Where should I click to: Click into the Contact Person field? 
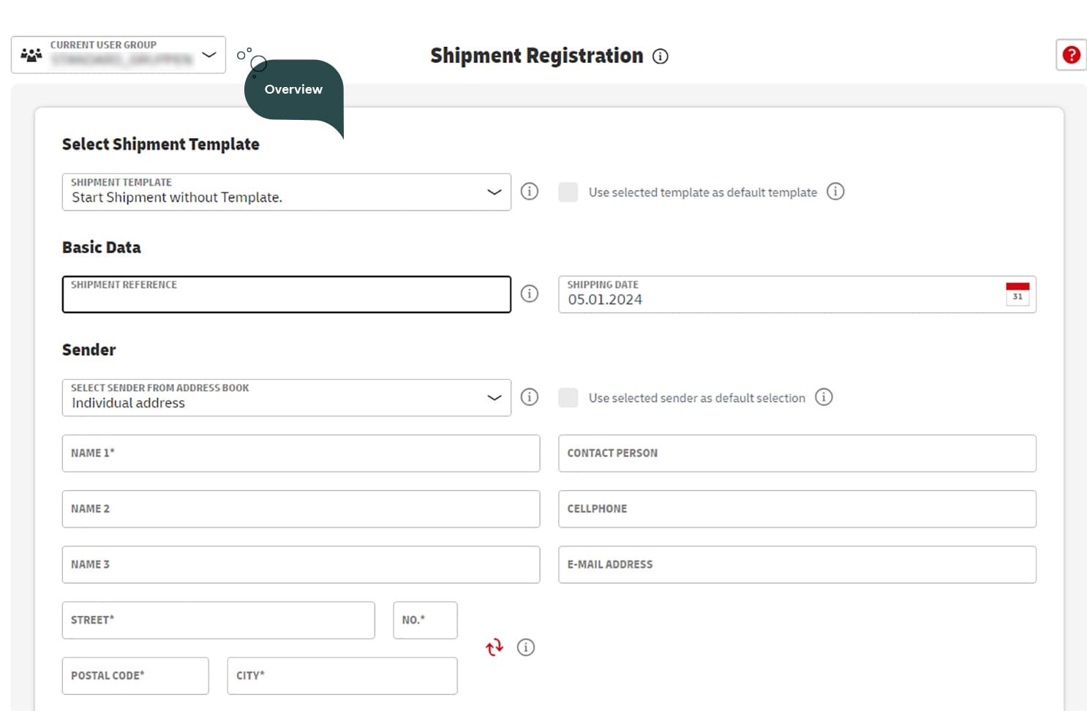click(797, 454)
